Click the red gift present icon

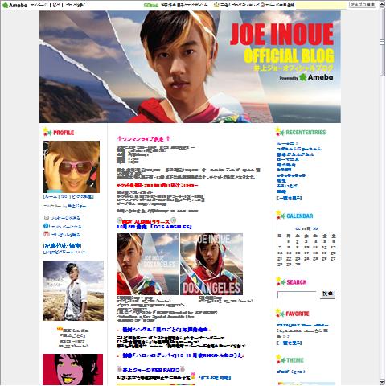(47, 234)
